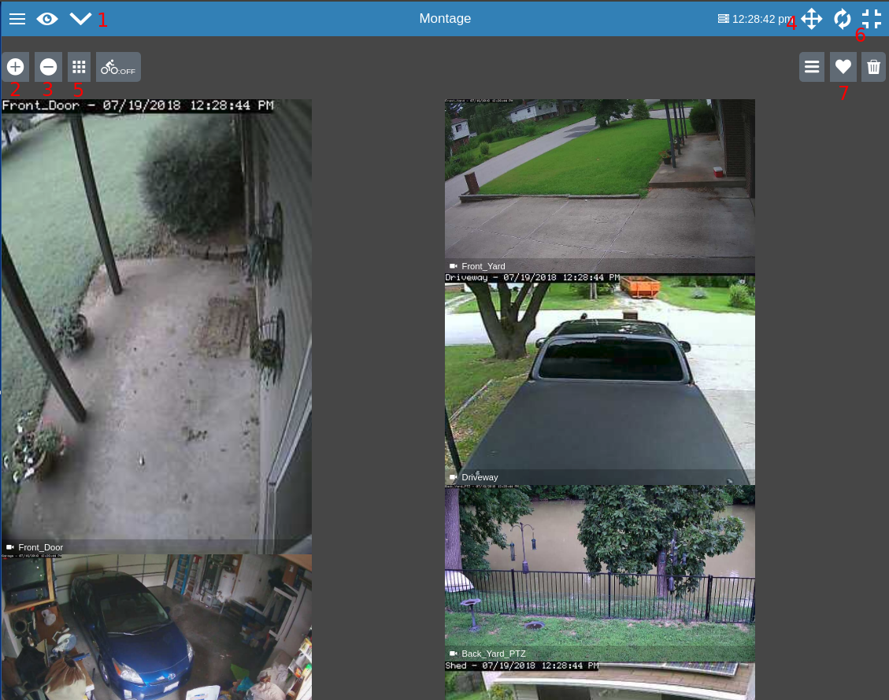The width and height of the screenshot is (889, 700).
Task: Click the camera icon beside Front_Yard
Action: coord(453,266)
